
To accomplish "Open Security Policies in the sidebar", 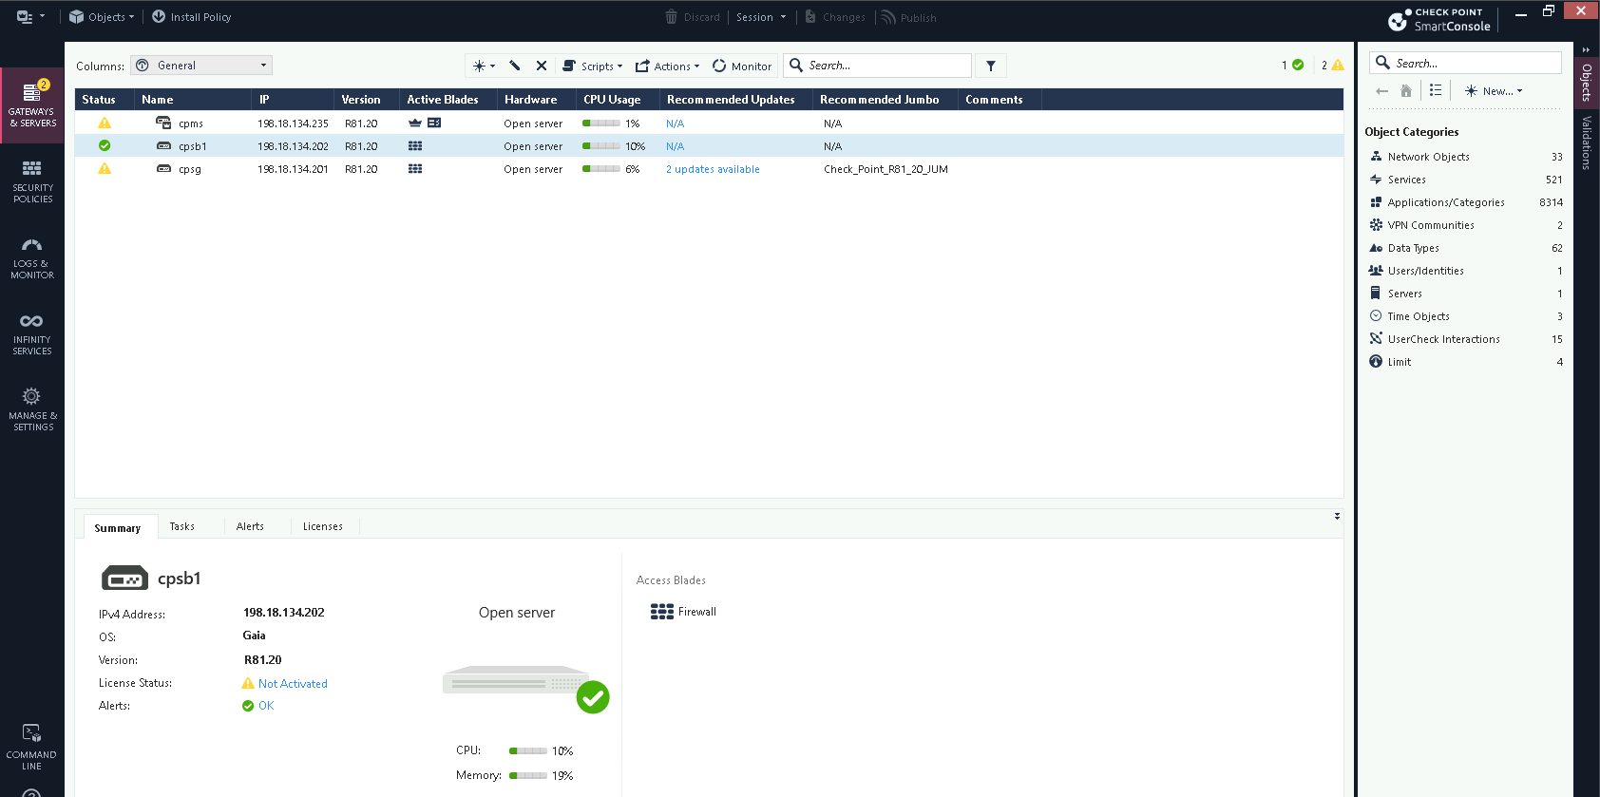I will click(x=32, y=180).
